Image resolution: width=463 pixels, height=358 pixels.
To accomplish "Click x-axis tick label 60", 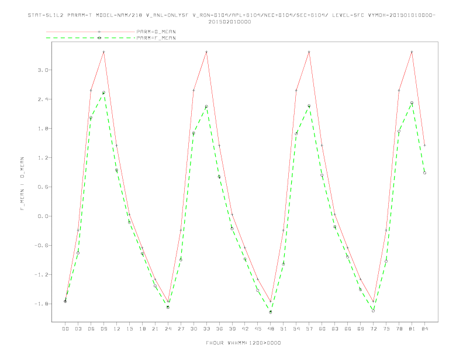I will 322,329.
